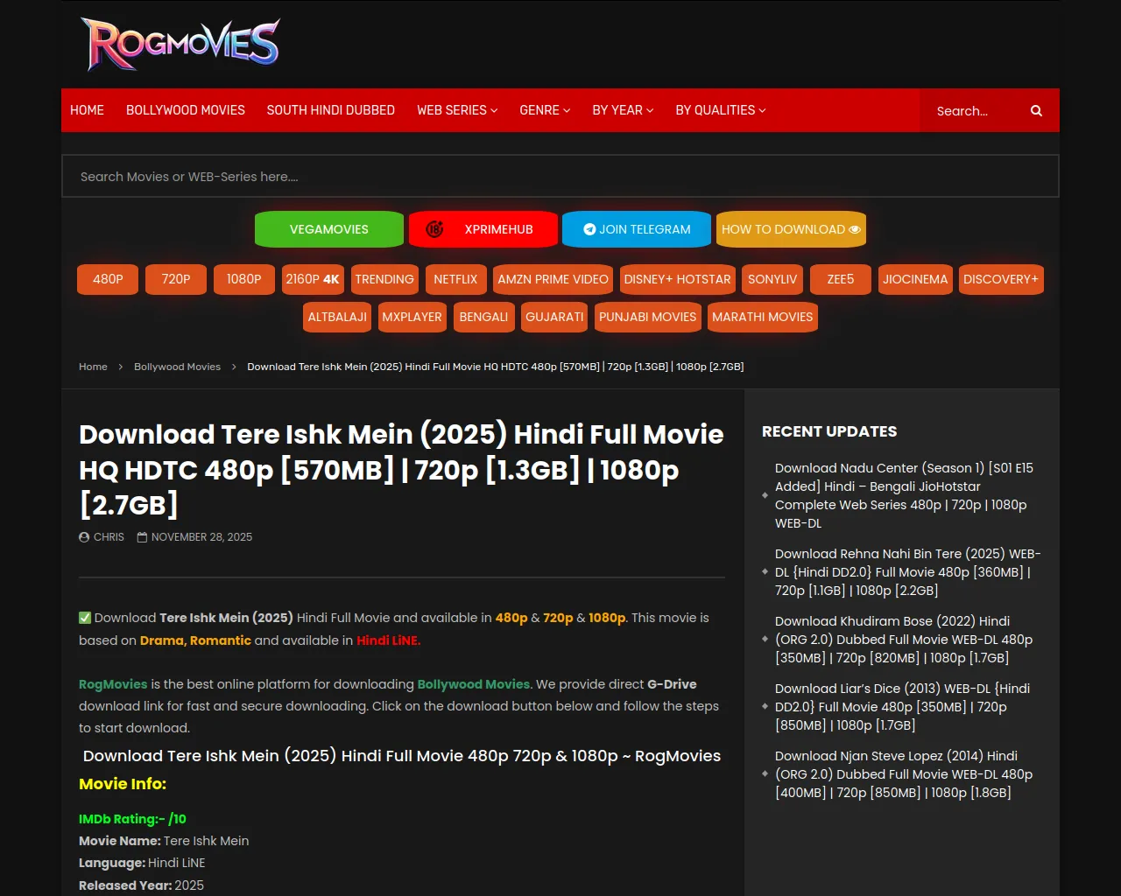Open Bollywood Movies in the navbar

(186, 110)
